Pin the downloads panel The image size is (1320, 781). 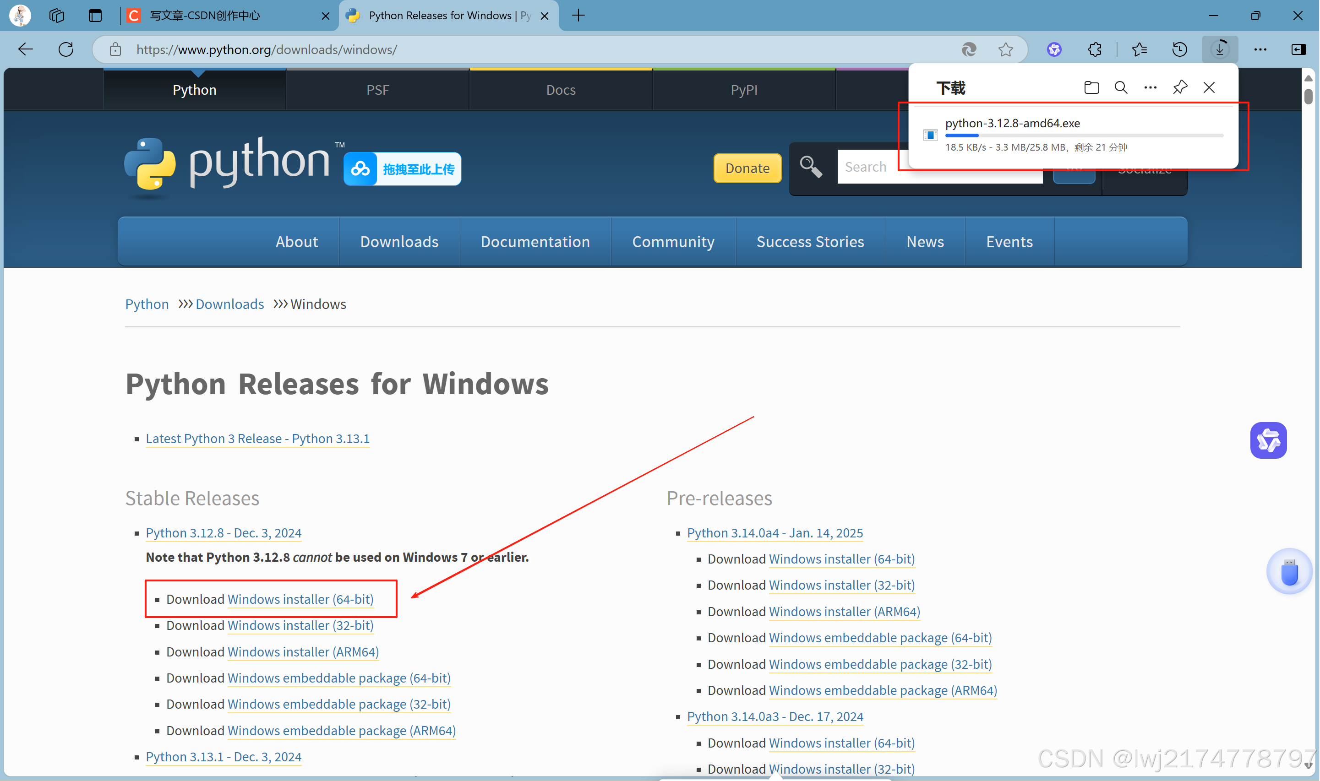click(1179, 87)
